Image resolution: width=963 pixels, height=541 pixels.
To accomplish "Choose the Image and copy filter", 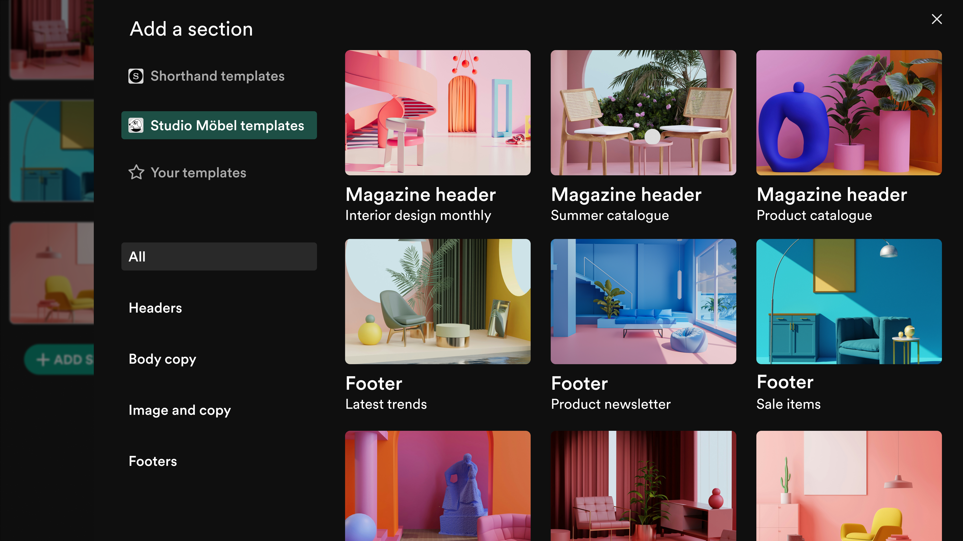I will point(180,410).
